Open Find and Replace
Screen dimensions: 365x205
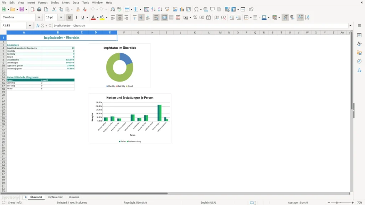click(112, 9)
